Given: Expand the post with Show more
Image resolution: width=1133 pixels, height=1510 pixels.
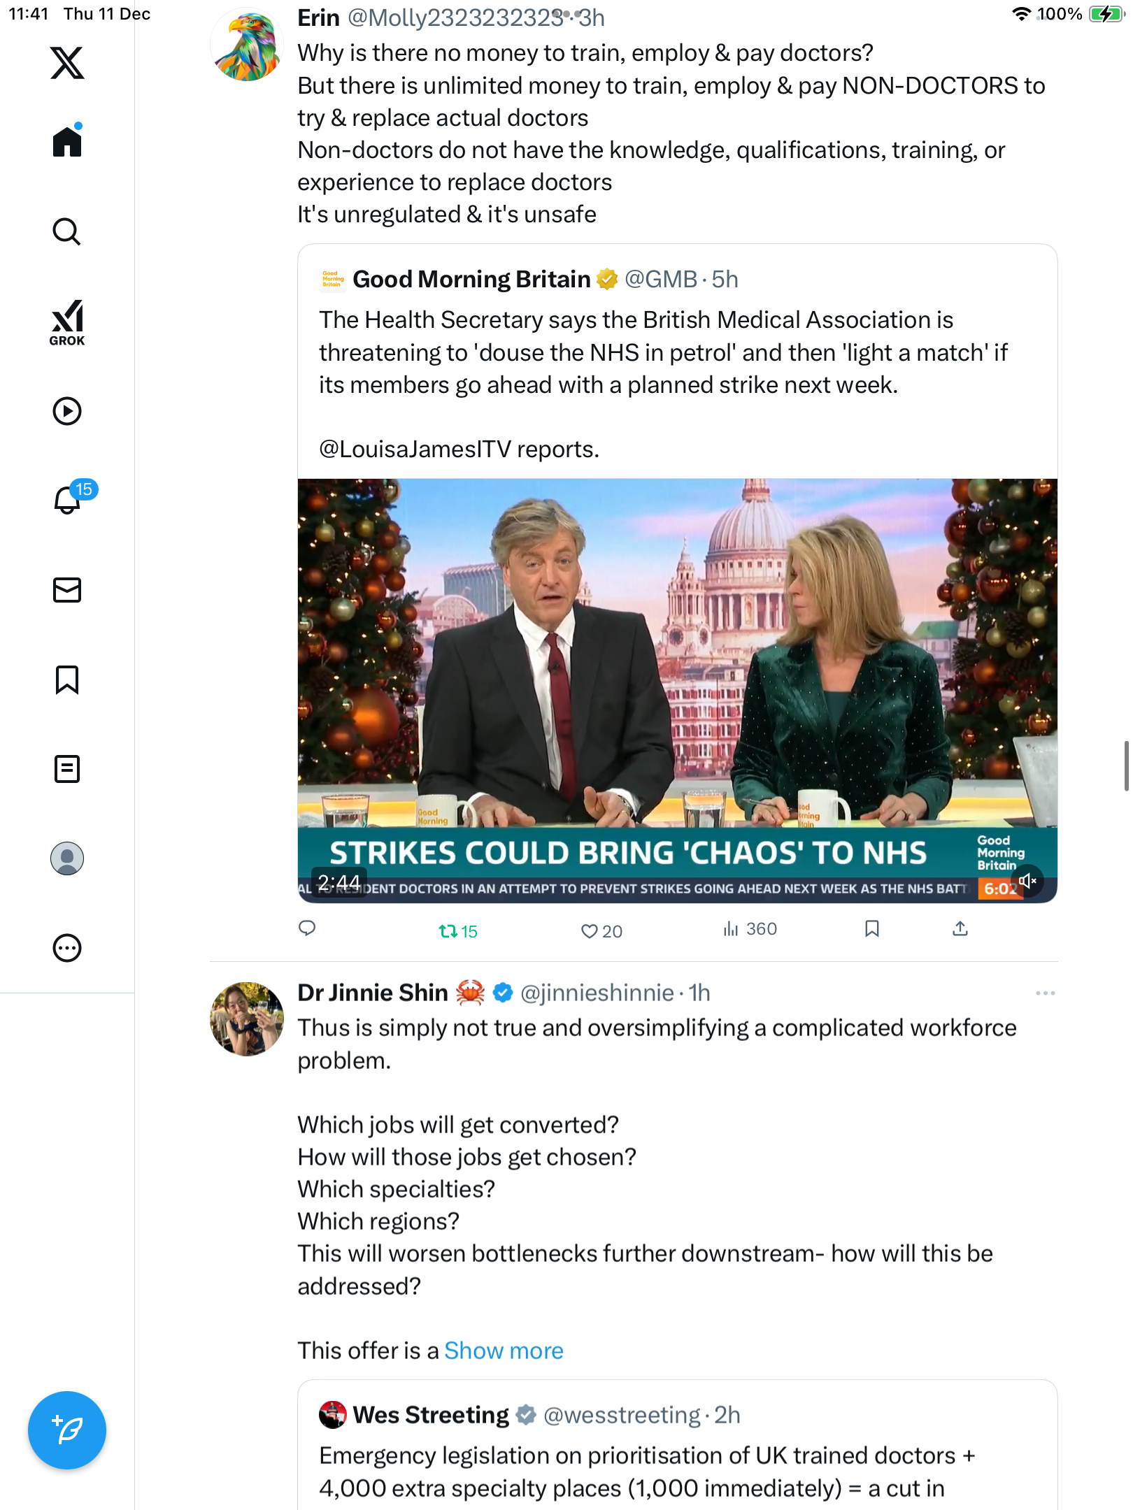Looking at the screenshot, I should tap(504, 1351).
